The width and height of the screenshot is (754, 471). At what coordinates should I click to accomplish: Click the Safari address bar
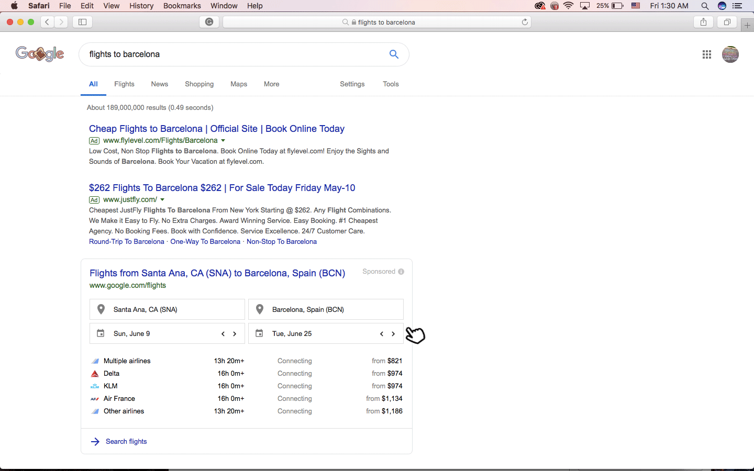377,22
